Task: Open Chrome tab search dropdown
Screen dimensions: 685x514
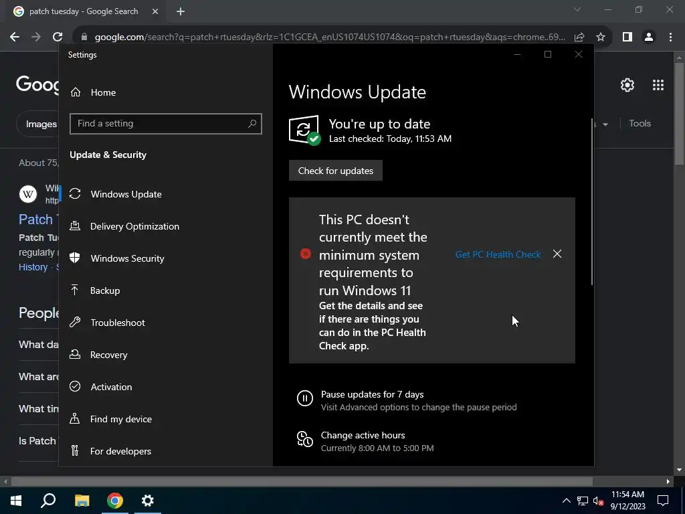Action: pos(577,9)
